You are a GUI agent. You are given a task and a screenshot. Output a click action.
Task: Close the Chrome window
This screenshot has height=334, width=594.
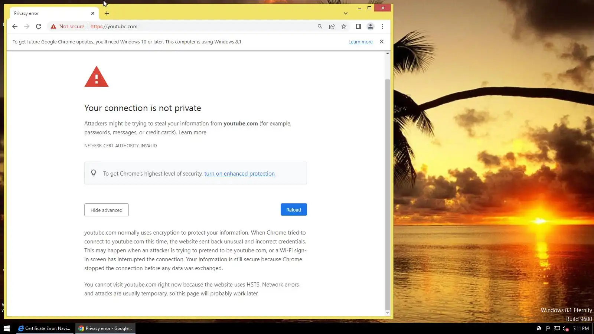click(x=383, y=8)
